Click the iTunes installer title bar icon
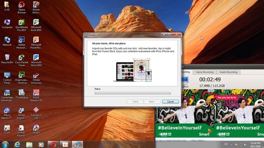Viewport: 264px width, 148px height. tap(86, 35)
